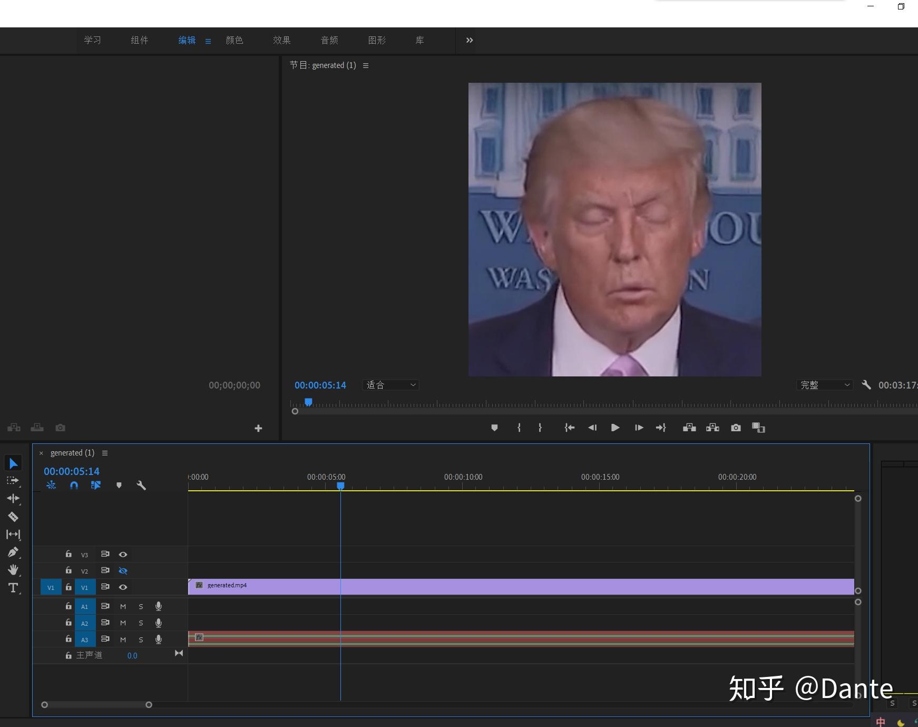The image size is (918, 727).
Task: Click the Extract button
Action: [712, 428]
